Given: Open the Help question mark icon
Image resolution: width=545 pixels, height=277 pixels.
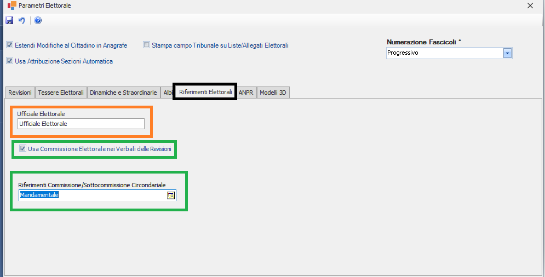Looking at the screenshot, I should tap(38, 21).
